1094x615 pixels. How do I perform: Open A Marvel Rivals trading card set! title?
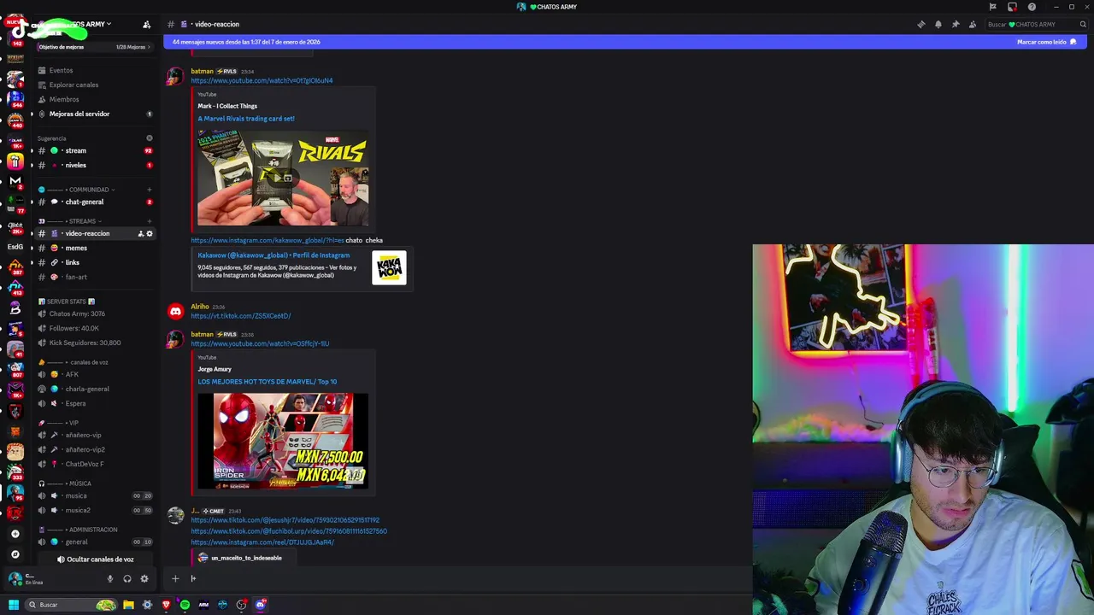[246, 119]
